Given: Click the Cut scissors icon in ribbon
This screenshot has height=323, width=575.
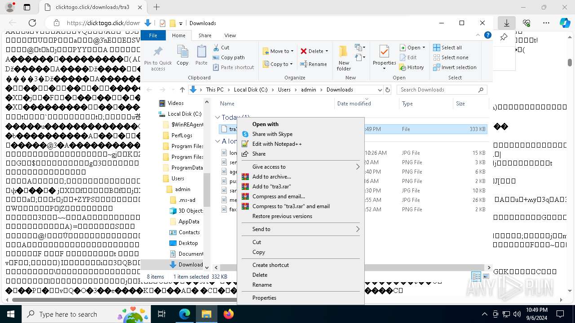Looking at the screenshot, I should tap(216, 48).
